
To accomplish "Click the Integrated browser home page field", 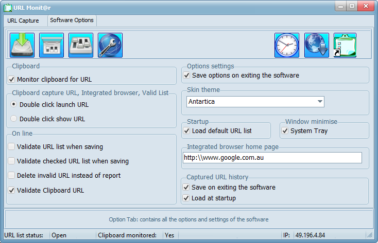I will point(272,158).
